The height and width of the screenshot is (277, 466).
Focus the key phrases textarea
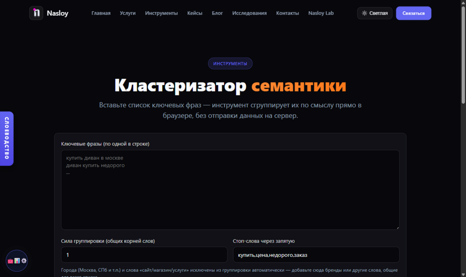tap(230, 190)
